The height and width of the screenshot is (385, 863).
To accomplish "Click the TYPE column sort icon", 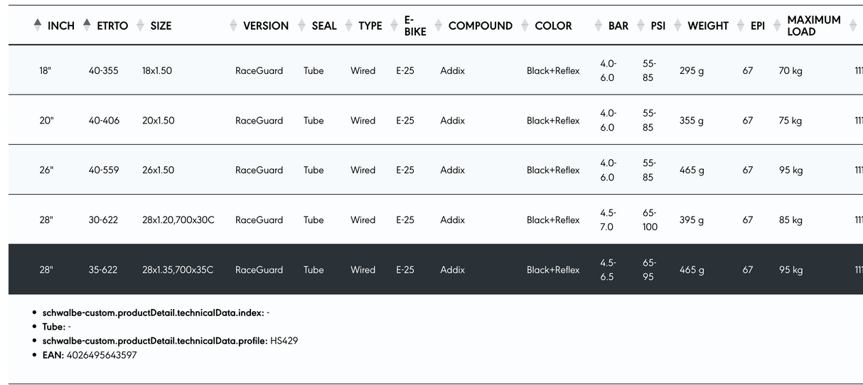I will (348, 25).
